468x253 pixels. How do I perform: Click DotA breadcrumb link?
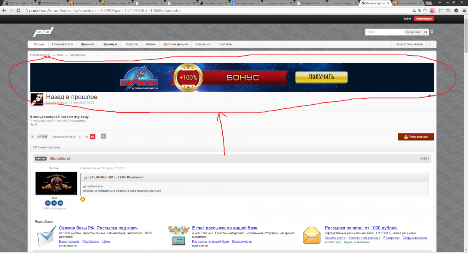(x=60, y=55)
